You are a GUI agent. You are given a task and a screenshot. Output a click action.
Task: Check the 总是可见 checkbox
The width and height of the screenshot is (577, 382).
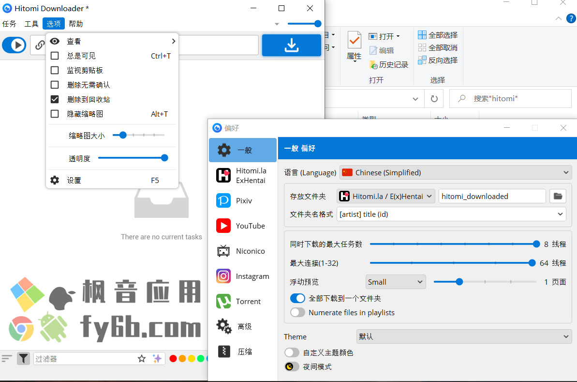coord(55,56)
